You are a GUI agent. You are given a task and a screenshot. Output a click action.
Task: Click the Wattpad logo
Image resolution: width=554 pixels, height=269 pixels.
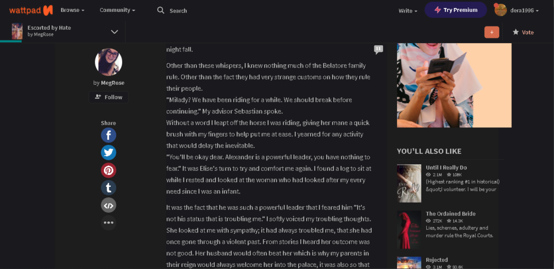pos(31,10)
